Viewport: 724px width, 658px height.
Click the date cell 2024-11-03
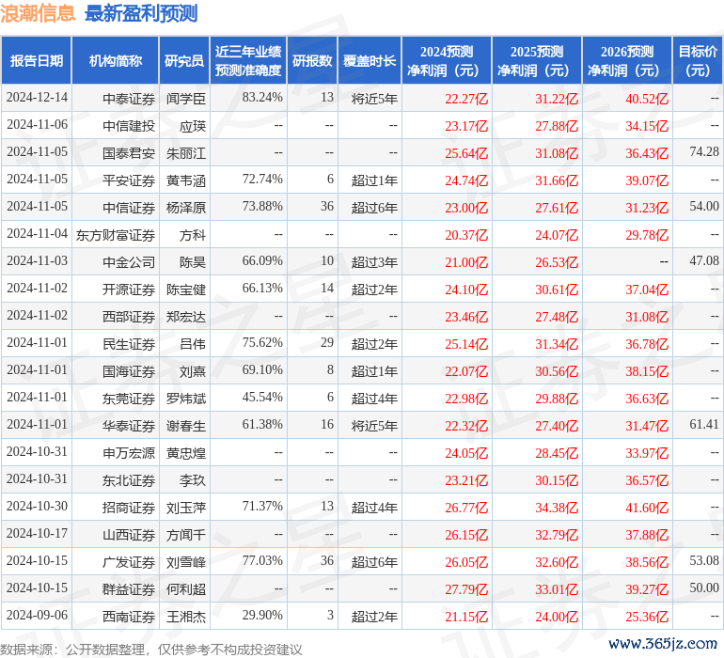pos(37,261)
